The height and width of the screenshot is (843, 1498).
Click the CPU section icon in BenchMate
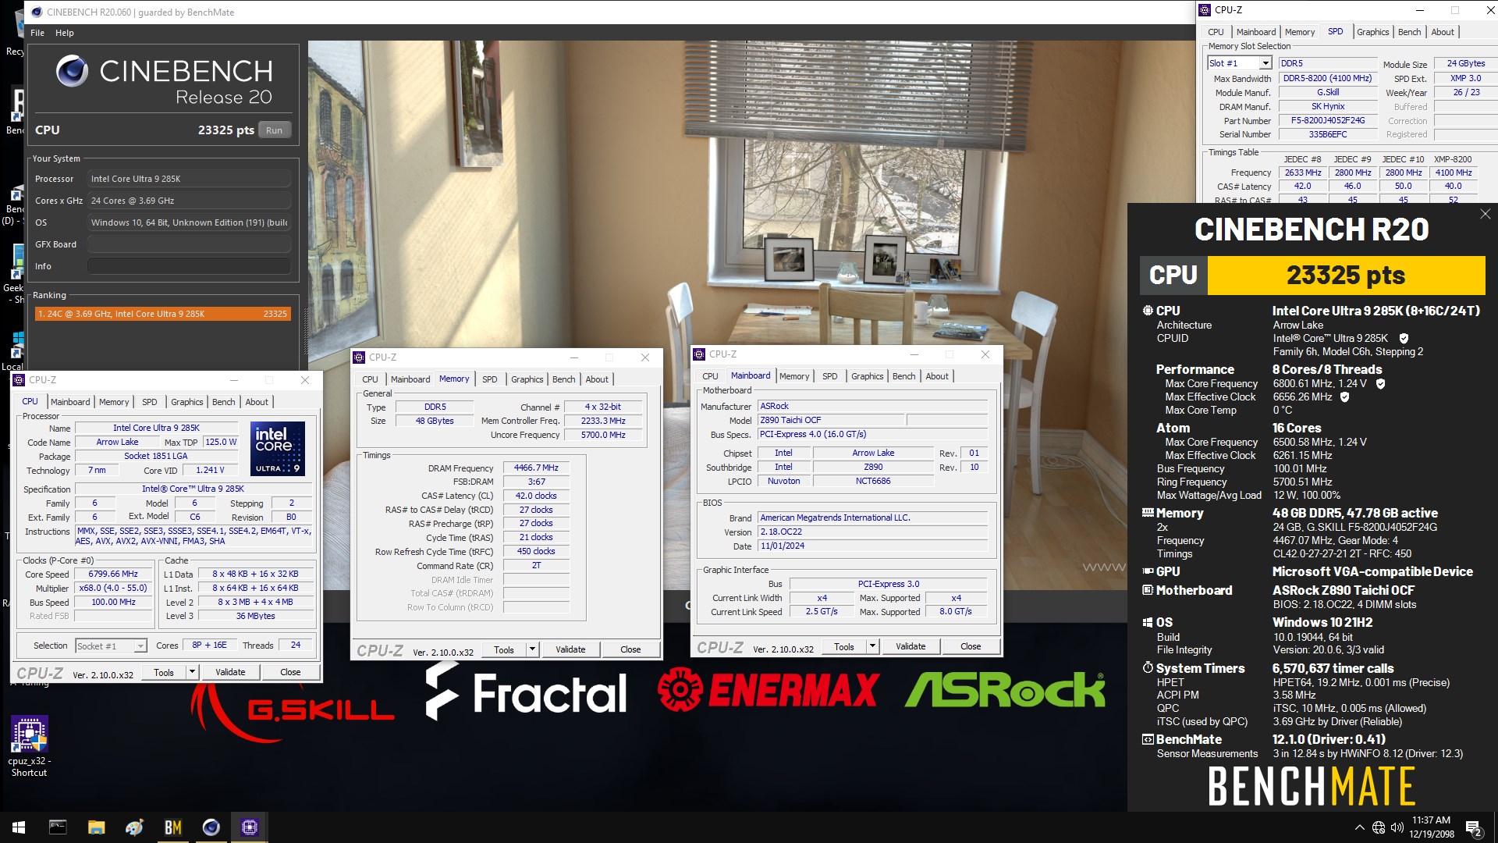[1148, 311]
